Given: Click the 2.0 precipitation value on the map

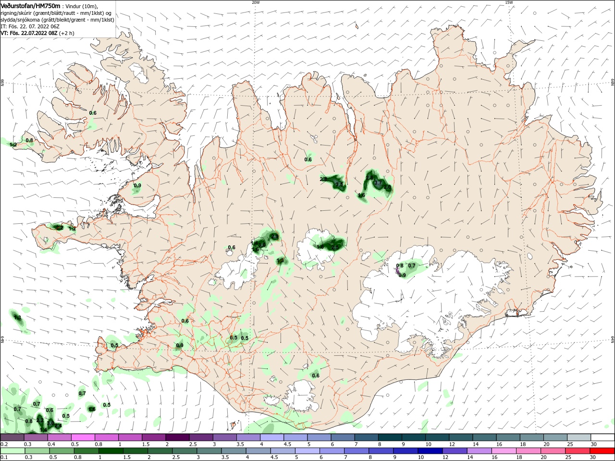Looking at the screenshot, I should (387, 187).
